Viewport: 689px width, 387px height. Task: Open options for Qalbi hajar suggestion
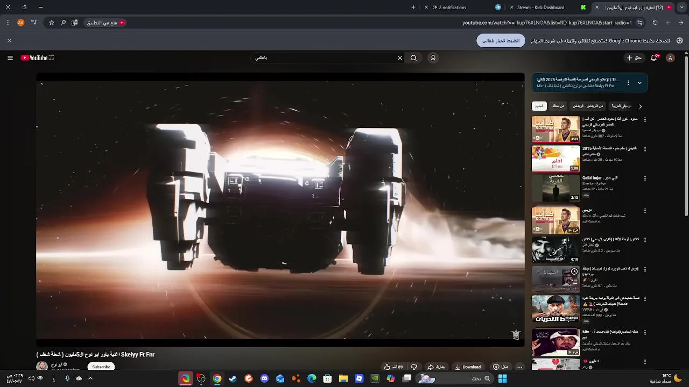pyautogui.click(x=645, y=178)
